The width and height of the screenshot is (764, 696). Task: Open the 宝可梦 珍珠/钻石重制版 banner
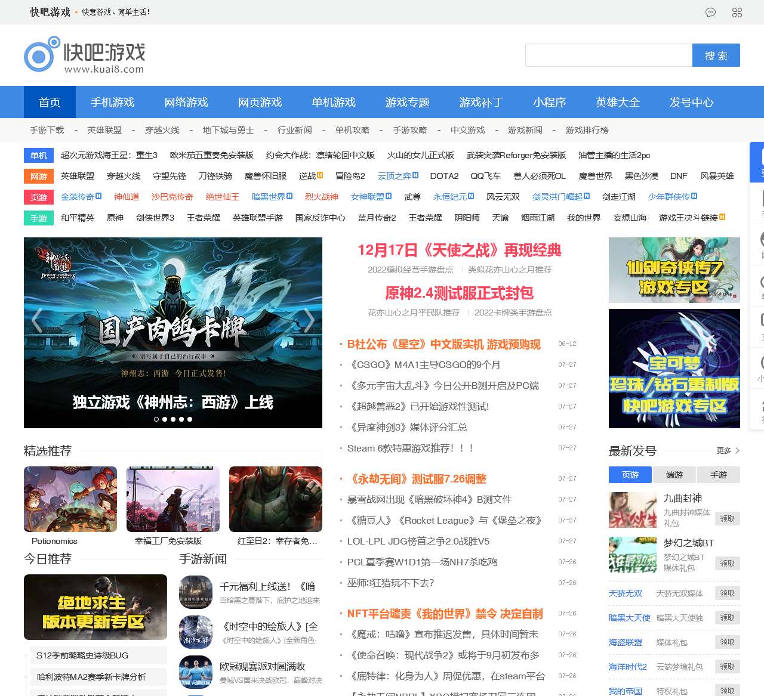674,369
